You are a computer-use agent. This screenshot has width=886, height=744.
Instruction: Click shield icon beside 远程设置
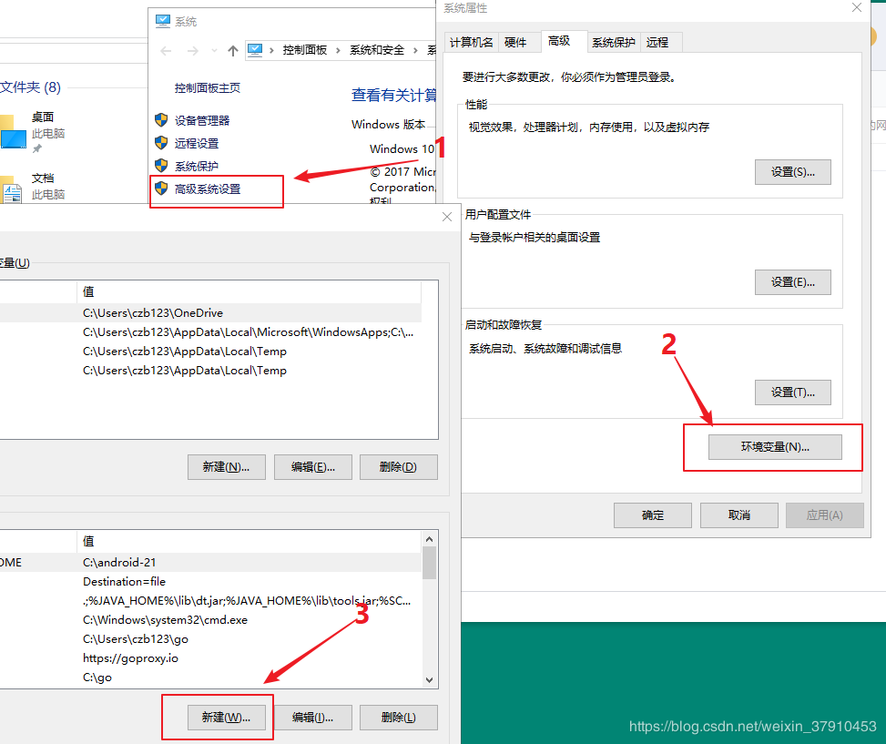[161, 142]
